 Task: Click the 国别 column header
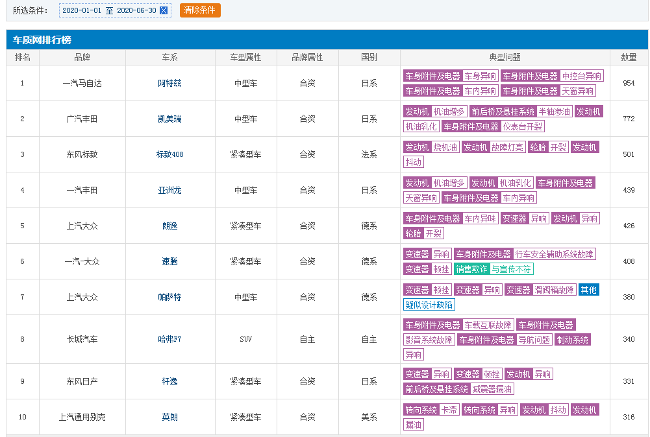(369, 57)
